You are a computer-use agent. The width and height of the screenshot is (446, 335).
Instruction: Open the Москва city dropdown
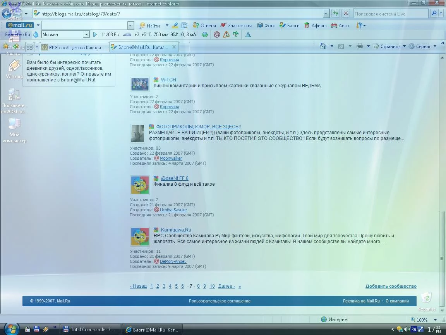point(86,35)
